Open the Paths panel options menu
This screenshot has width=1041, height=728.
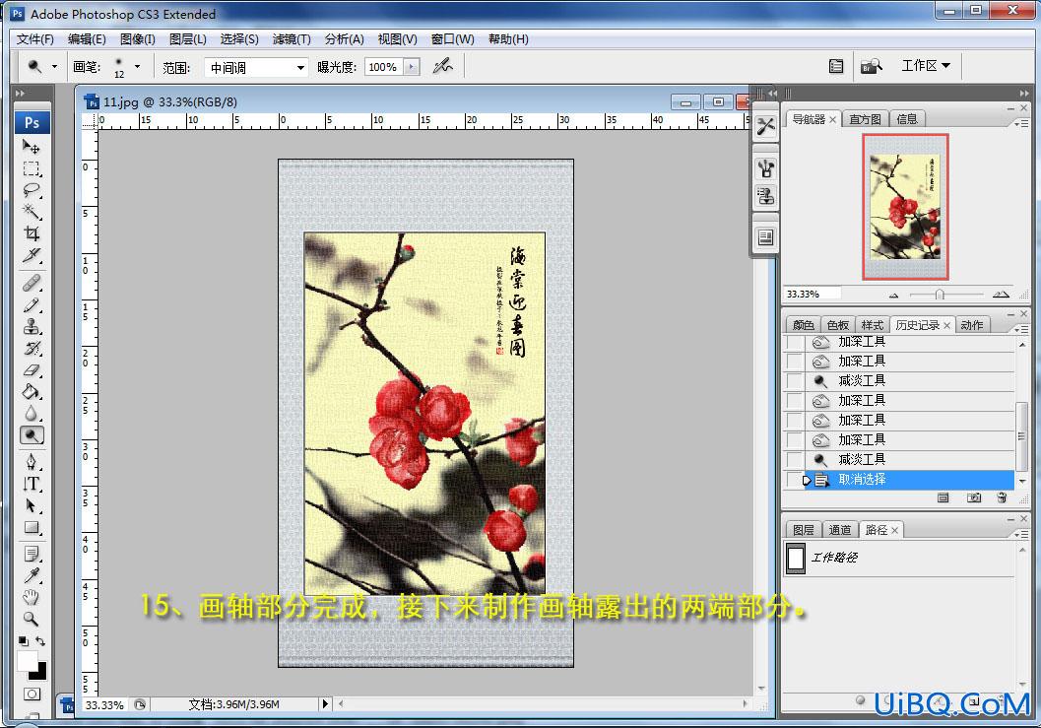(x=1021, y=534)
